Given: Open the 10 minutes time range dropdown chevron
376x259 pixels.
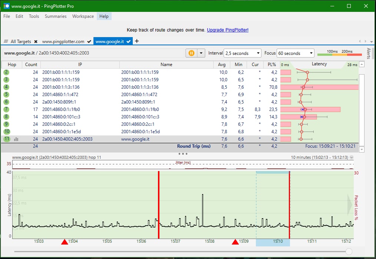Looking at the screenshot, I should 352,157.
